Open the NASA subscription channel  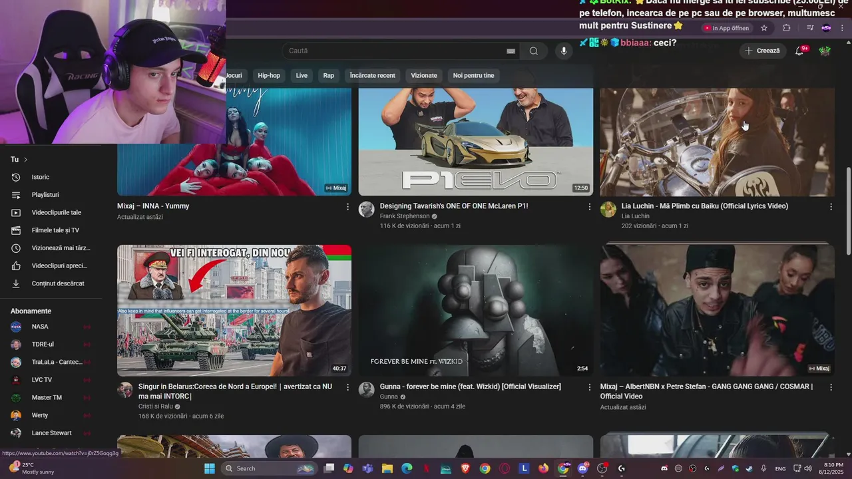pos(52,327)
